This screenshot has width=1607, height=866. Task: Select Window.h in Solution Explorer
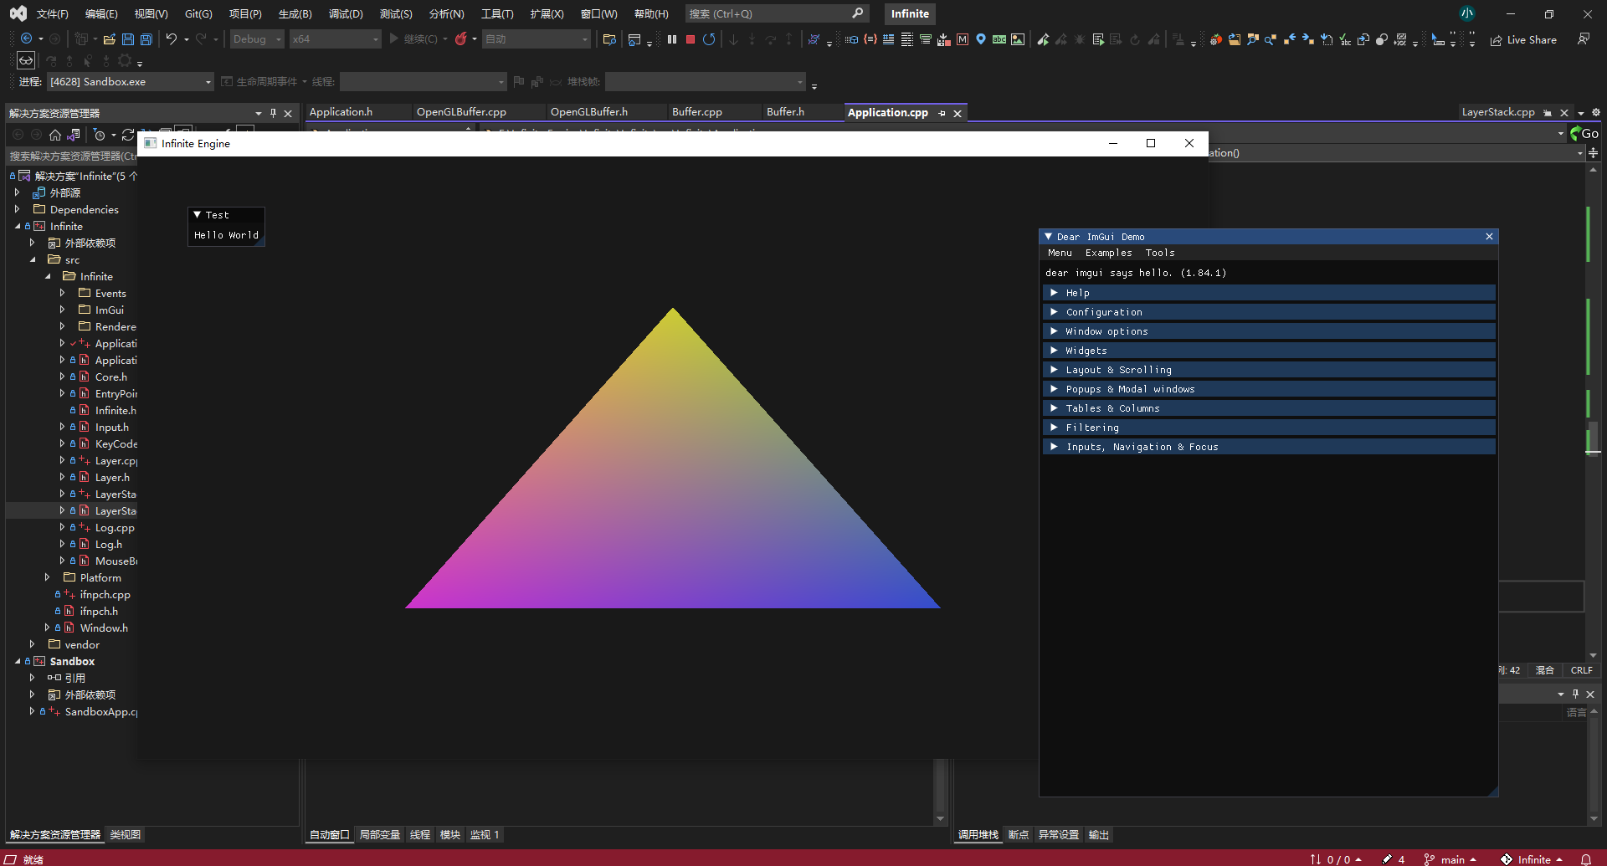(104, 628)
